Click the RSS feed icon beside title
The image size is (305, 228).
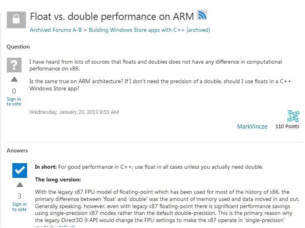pos(202,15)
